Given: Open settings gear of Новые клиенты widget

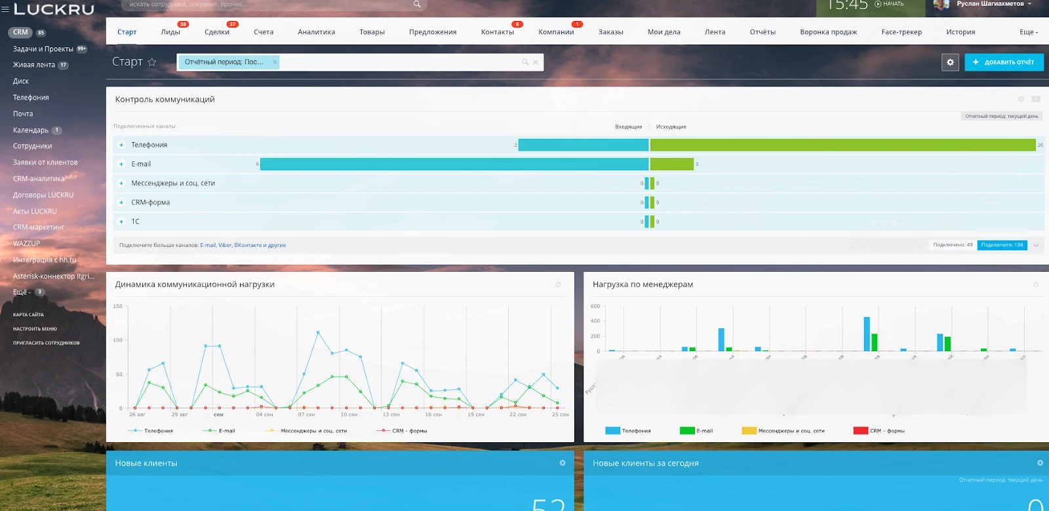Looking at the screenshot, I should click(x=563, y=463).
